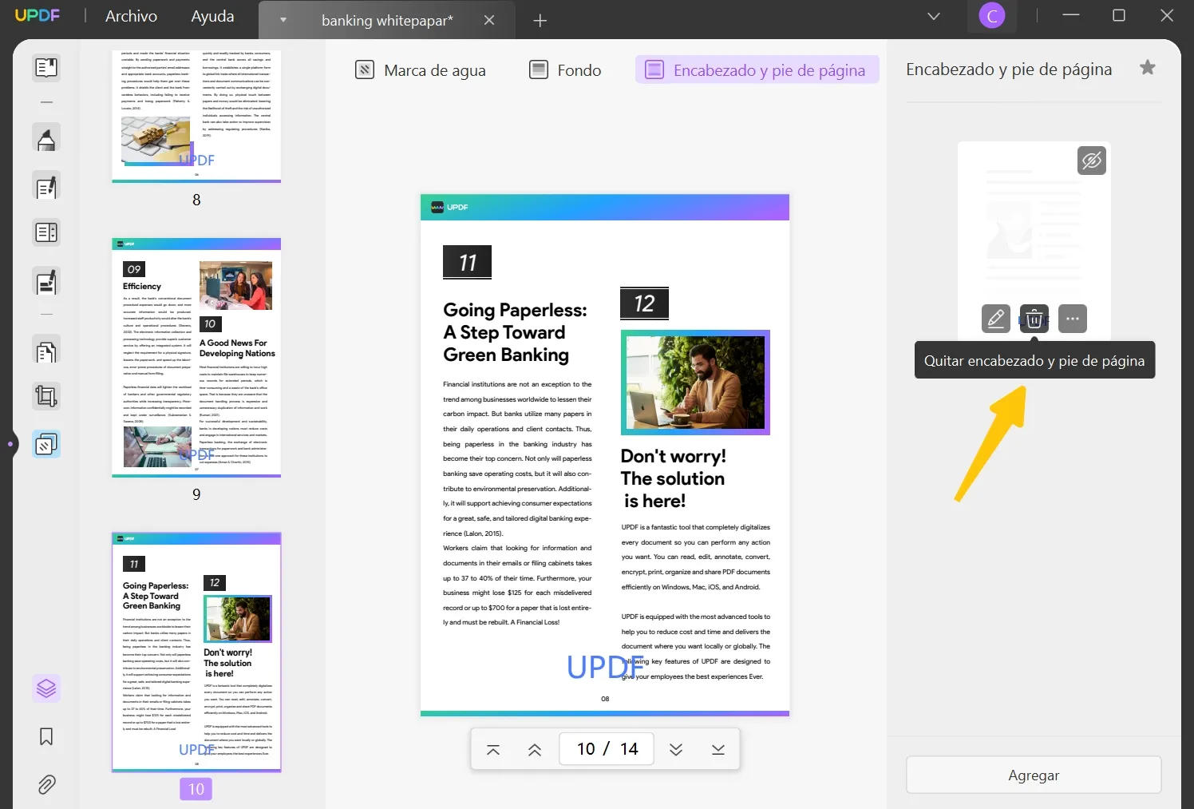Open the user account avatar C
This screenshot has width=1194, height=809.
pyautogui.click(x=992, y=16)
